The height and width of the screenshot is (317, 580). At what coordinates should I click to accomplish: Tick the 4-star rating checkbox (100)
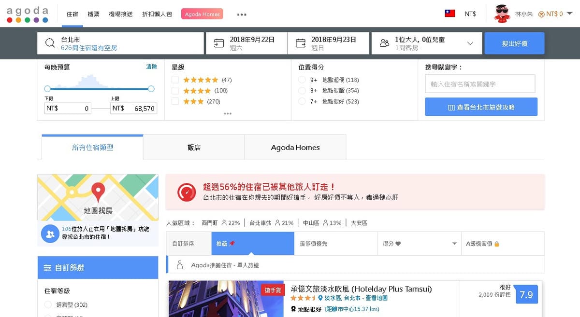click(175, 91)
